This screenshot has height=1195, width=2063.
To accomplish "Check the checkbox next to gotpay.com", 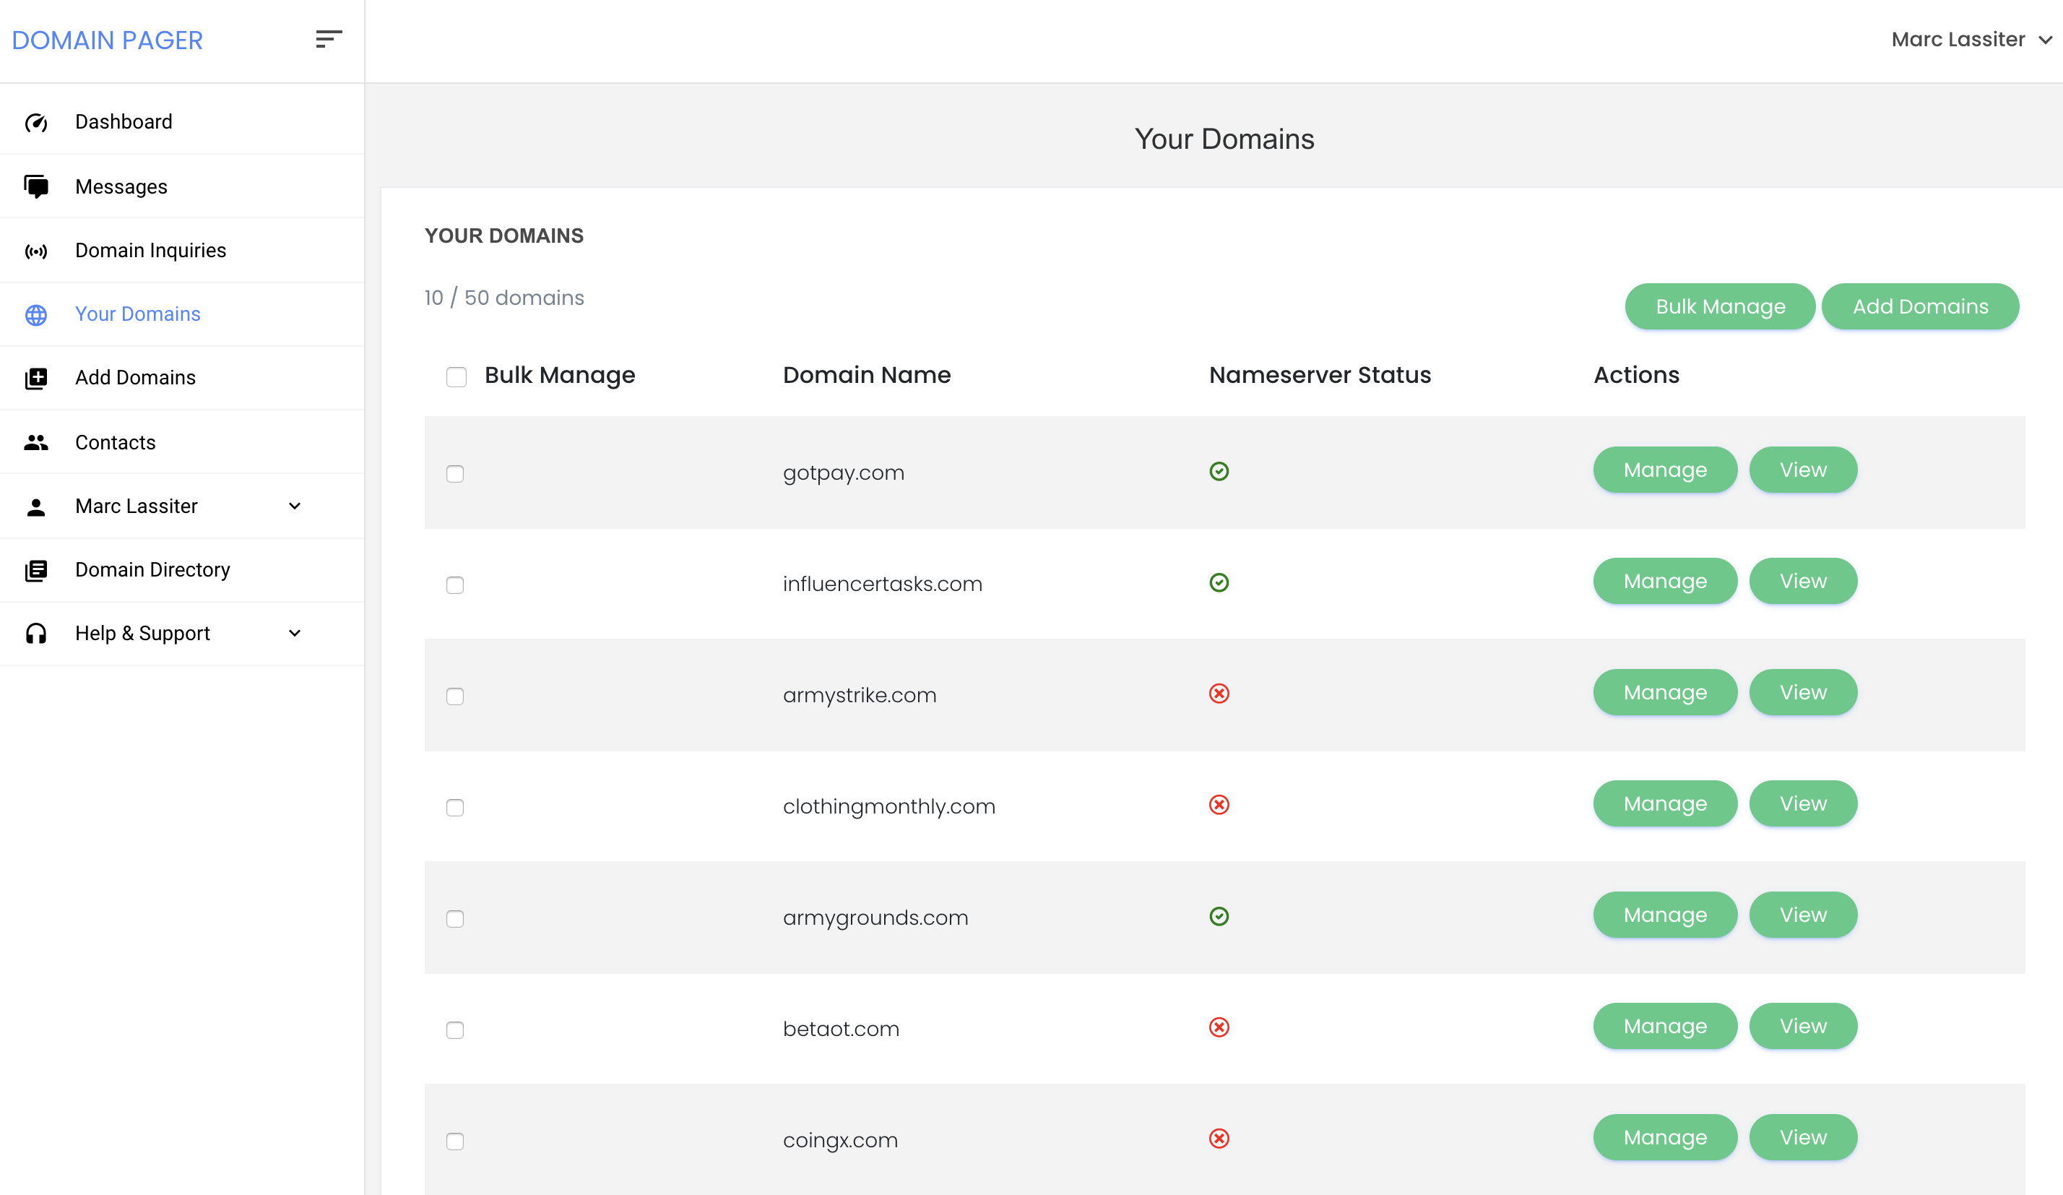I will tap(456, 473).
